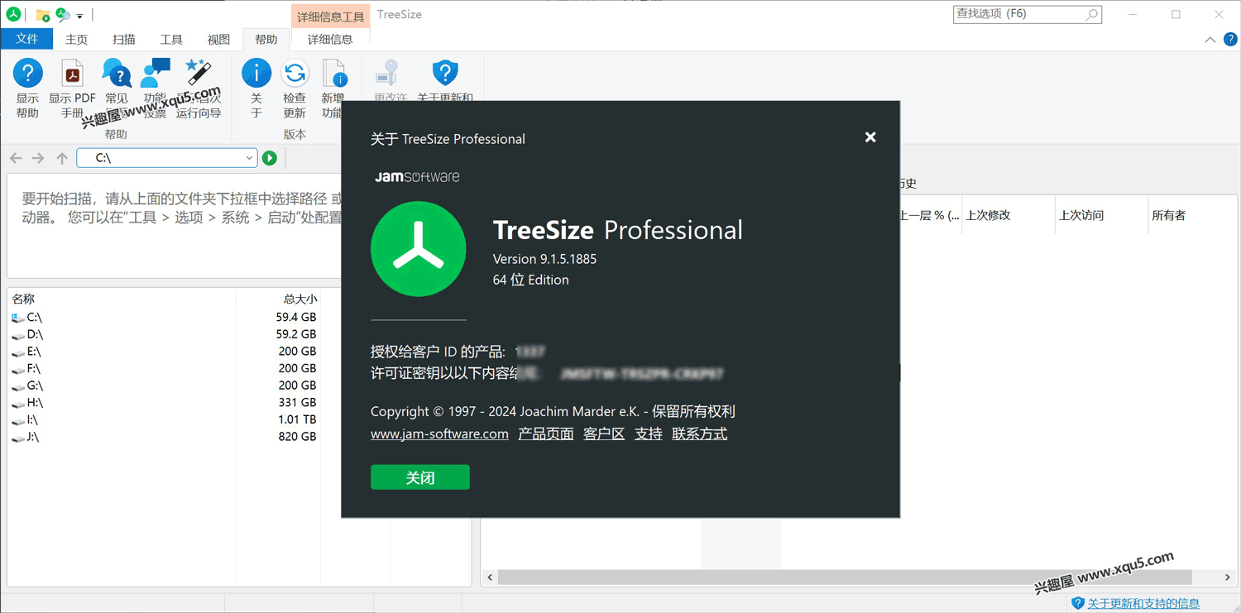Click the magnifier icon in search box

(x=1092, y=14)
